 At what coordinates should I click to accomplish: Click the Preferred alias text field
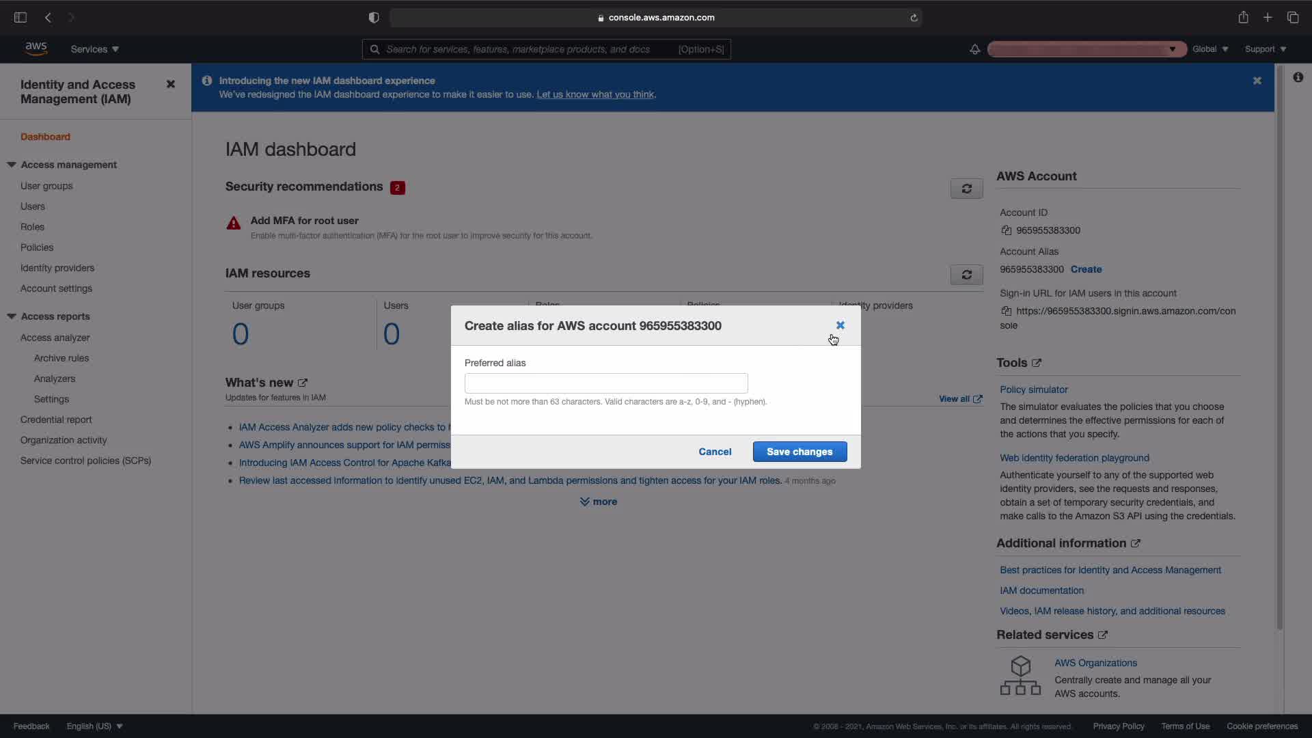(606, 383)
